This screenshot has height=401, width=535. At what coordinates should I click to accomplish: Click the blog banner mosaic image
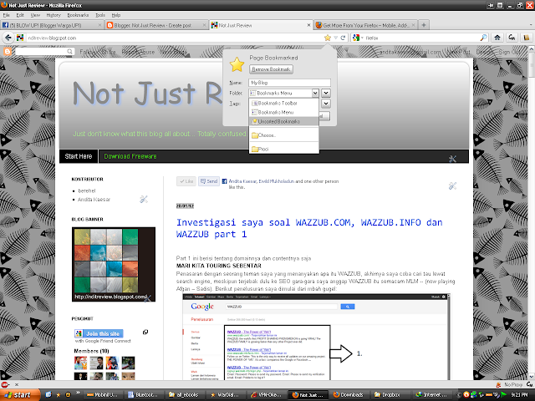pyautogui.click(x=114, y=264)
